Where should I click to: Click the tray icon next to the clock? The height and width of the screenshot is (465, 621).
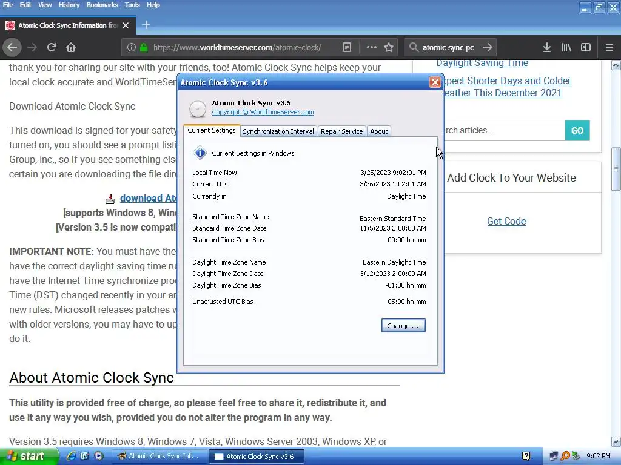coord(576,457)
